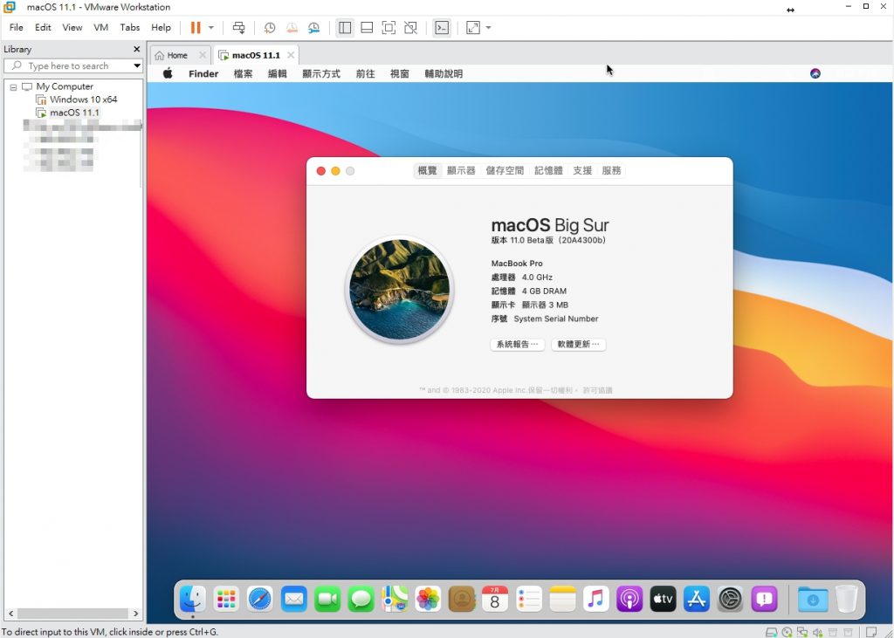Open Safari in the macOS dock
This screenshot has width=894, height=638.
coord(260,599)
